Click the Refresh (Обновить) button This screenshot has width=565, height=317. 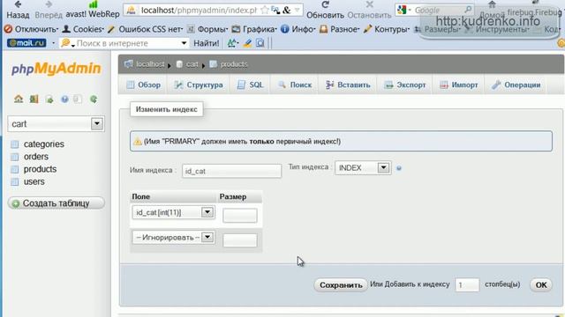pyautogui.click(x=326, y=10)
